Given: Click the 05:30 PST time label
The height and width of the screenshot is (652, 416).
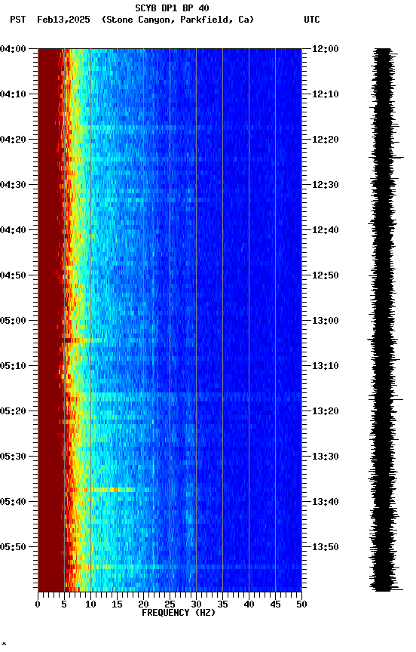Looking at the screenshot, I should (13, 457).
